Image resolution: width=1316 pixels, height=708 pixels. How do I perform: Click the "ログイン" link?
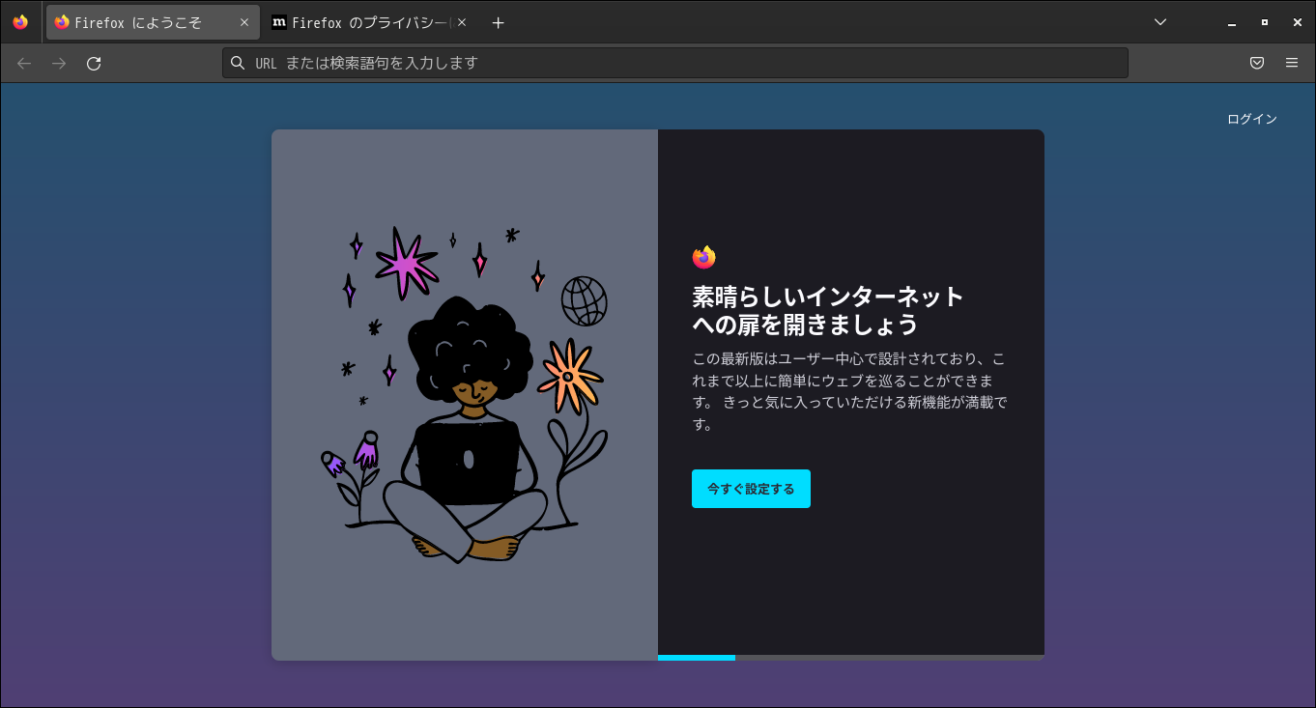pos(1252,119)
